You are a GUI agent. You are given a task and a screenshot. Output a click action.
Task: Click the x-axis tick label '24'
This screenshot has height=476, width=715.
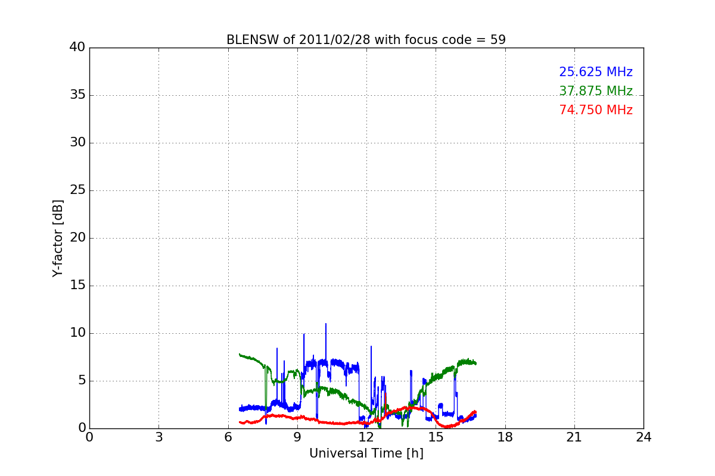point(643,437)
